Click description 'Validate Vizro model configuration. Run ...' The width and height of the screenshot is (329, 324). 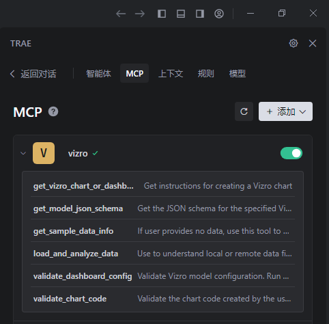213,276
